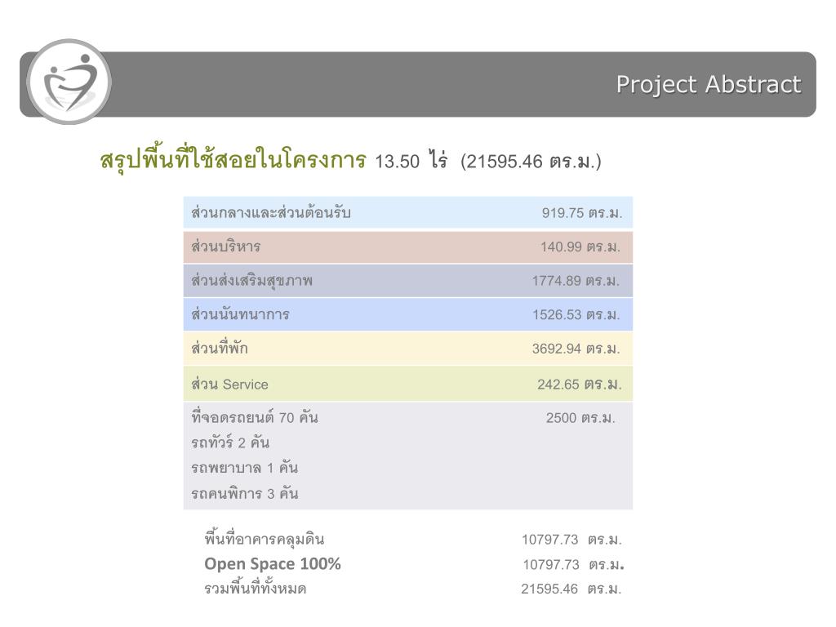Image resolution: width=836 pixels, height=627 pixels.
Task: Click the '10797.73 ตร.ม.' value beside Open Space
Action: click(x=573, y=565)
